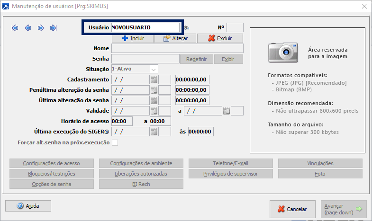Click 'JPEG (JPG) [Recomendado]' text
The image size is (372, 221).
click(311, 83)
